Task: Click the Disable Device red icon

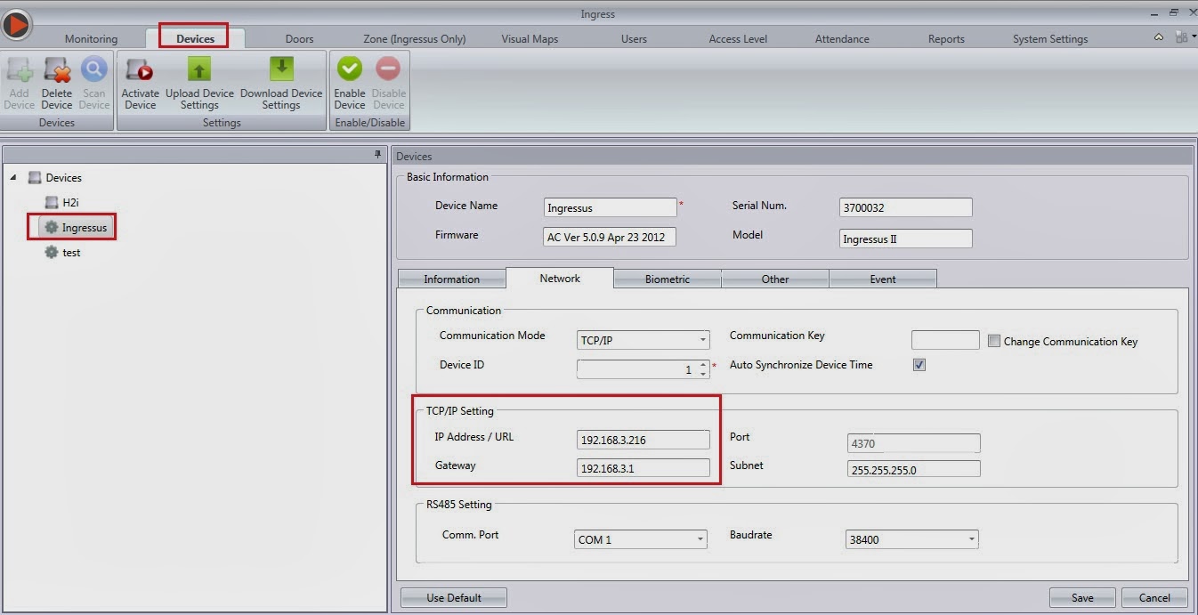Action: point(388,69)
